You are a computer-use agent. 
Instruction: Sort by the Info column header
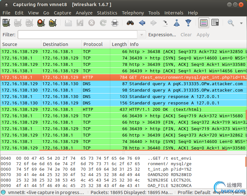pyautogui.click(x=187, y=44)
